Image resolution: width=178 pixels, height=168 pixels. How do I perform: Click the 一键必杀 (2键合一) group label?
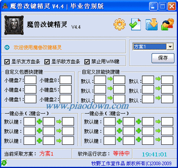(x=27, y=113)
